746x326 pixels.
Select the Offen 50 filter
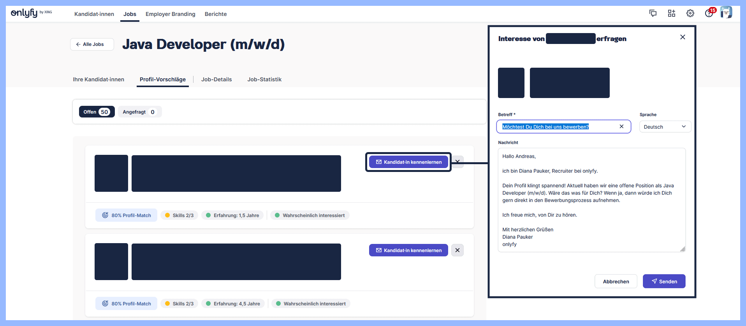click(x=97, y=112)
